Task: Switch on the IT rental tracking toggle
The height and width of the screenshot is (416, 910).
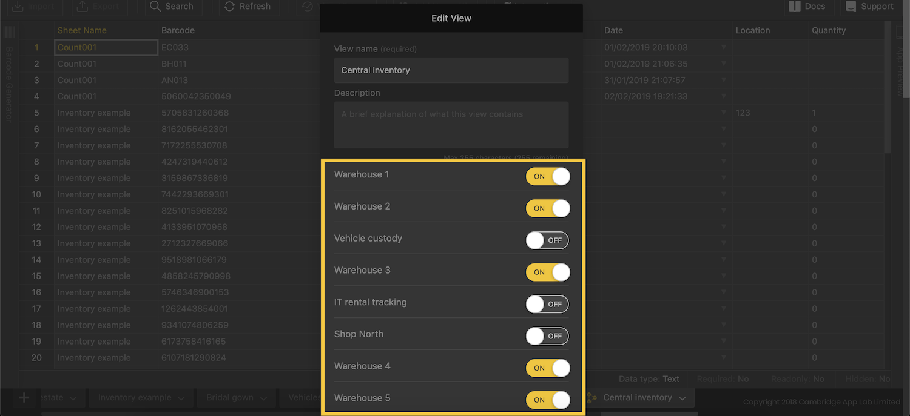Action: tap(547, 304)
